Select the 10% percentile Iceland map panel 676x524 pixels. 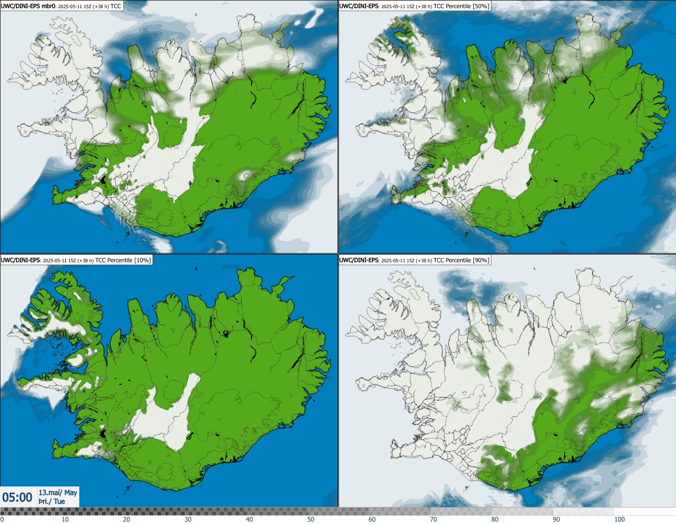pos(169,381)
